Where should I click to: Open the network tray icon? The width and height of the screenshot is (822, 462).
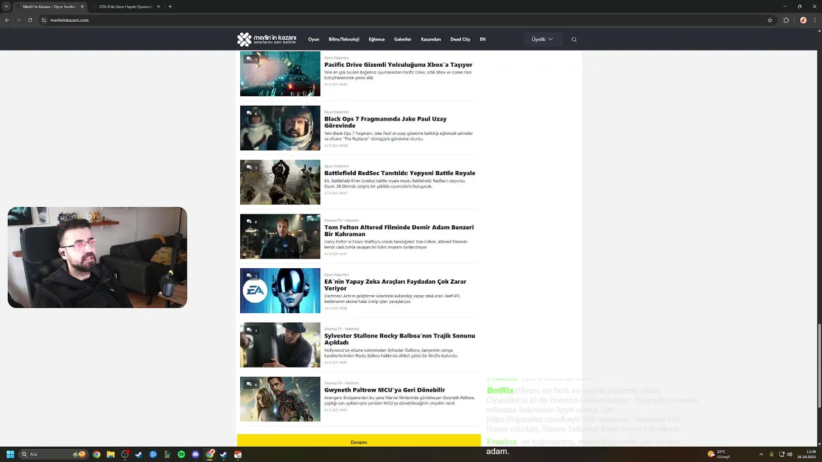click(x=780, y=454)
